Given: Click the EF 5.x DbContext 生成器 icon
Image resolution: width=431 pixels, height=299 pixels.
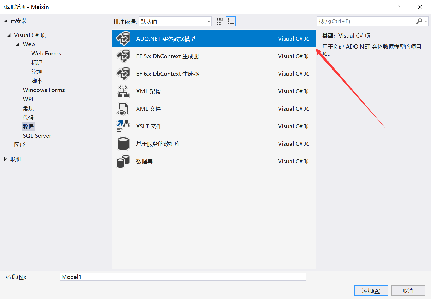Looking at the screenshot, I should [x=123, y=56].
